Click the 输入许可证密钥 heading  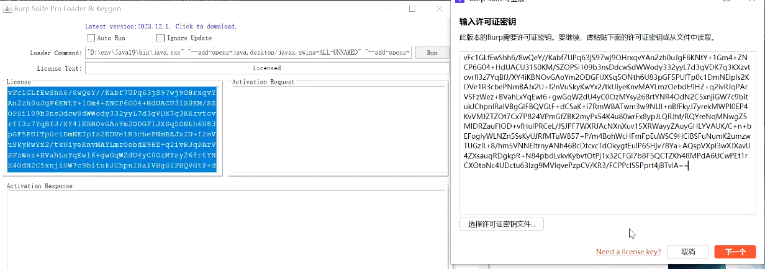tap(488, 22)
